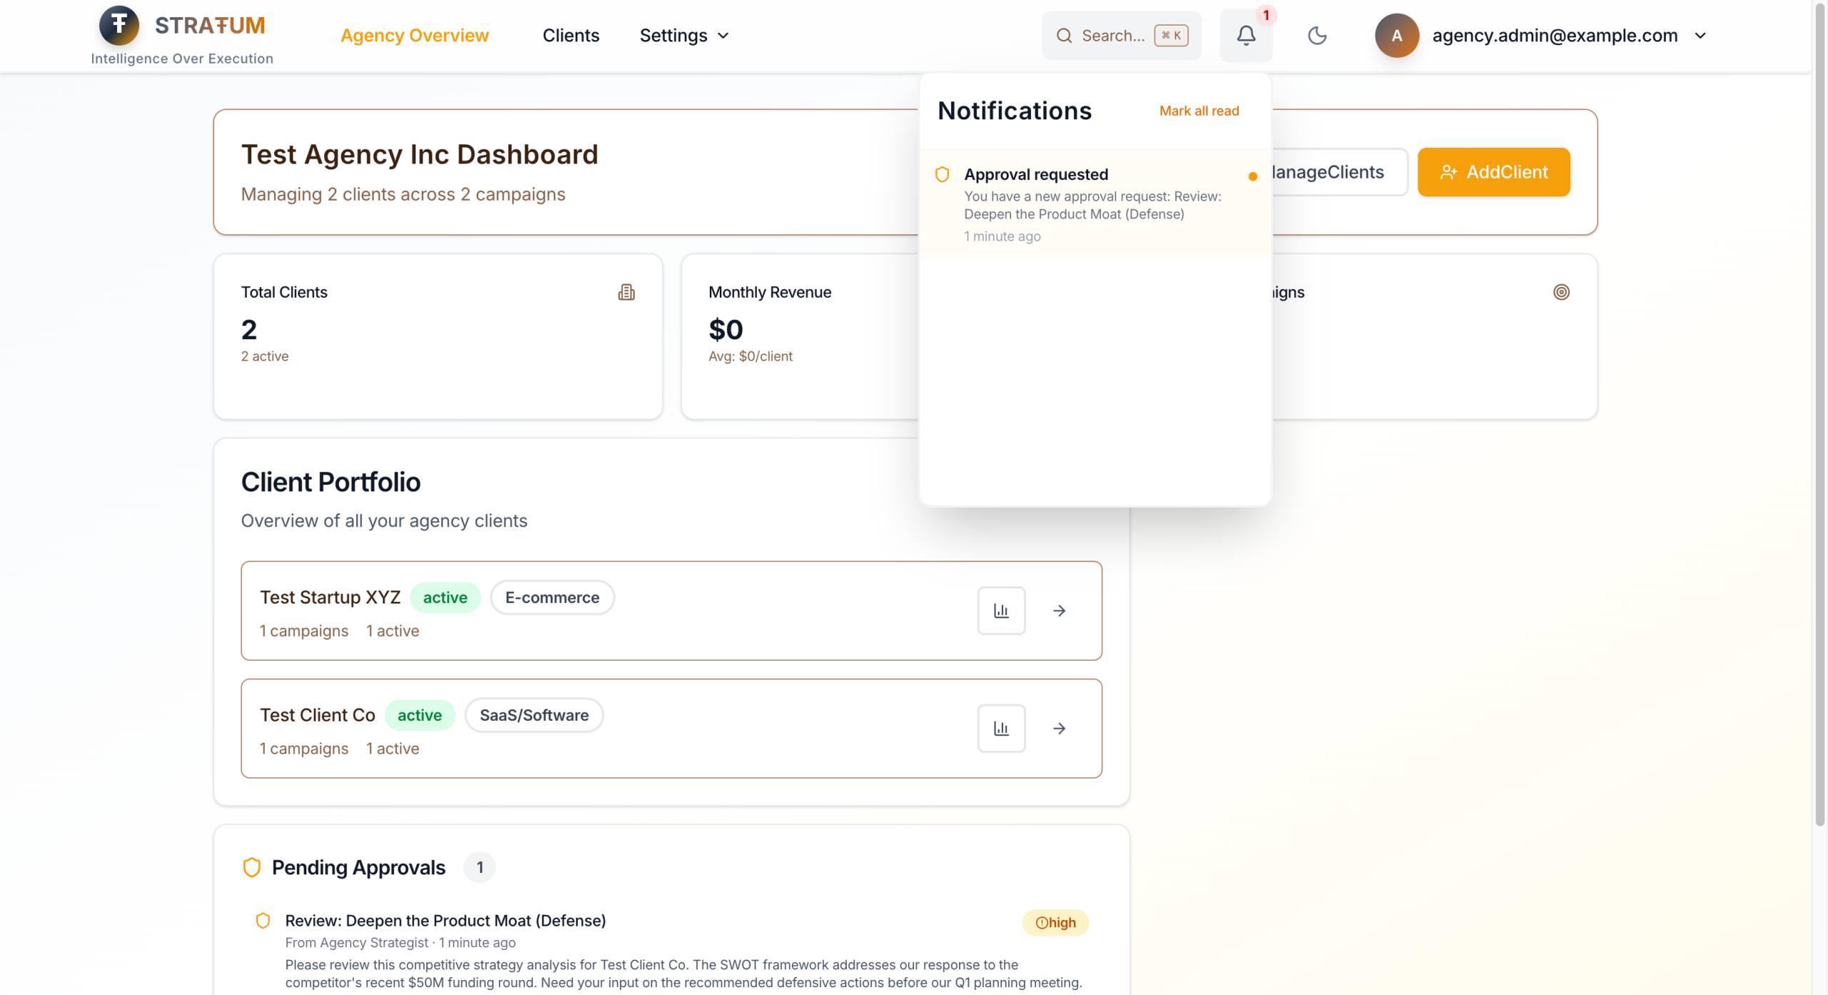Open the pending approval Review: Deepen the Product Moat
Image resolution: width=1828 pixels, height=995 pixels.
tap(445, 921)
